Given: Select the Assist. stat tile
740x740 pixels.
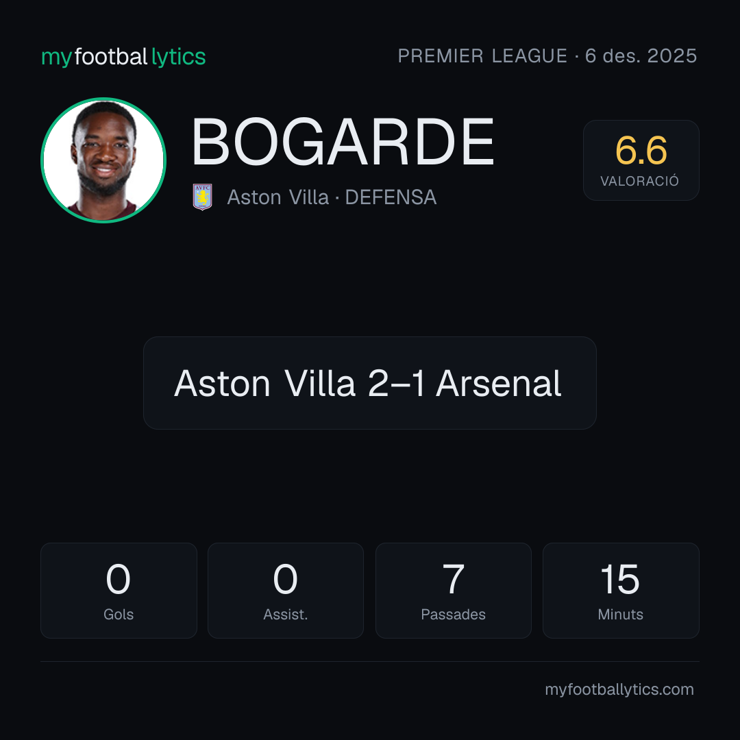Looking at the screenshot, I should point(286,591).
